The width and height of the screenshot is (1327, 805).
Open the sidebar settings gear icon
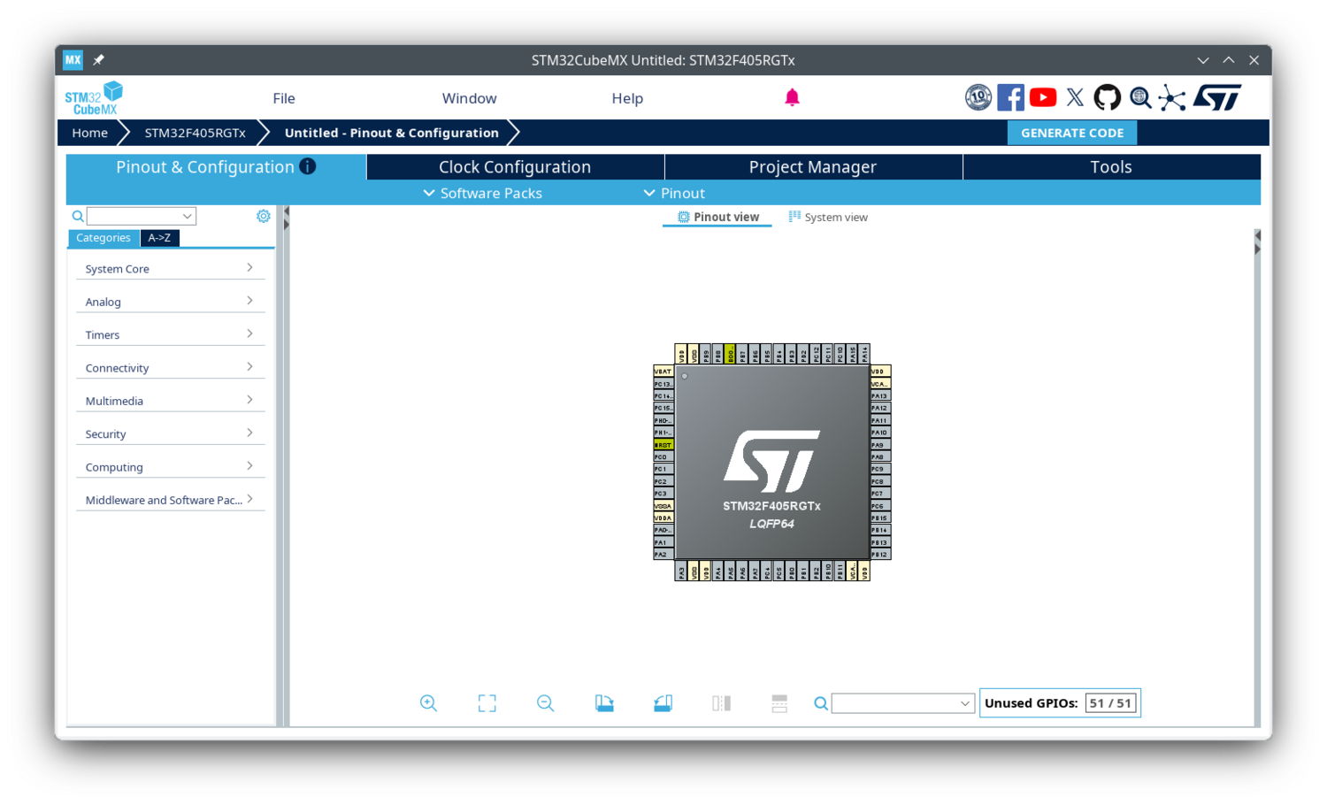[x=263, y=215]
